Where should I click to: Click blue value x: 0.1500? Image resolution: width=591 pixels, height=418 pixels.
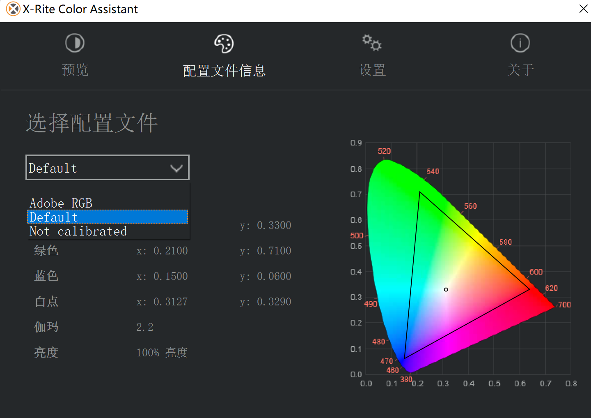(x=162, y=276)
